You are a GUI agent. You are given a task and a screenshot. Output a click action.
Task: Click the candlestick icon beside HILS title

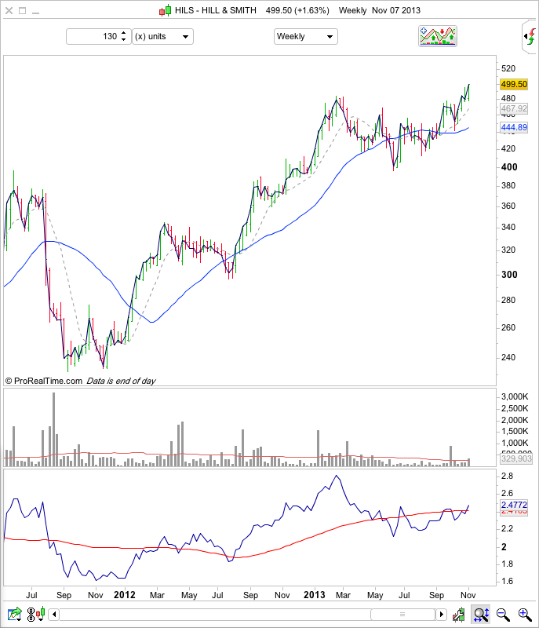pyautogui.click(x=166, y=10)
